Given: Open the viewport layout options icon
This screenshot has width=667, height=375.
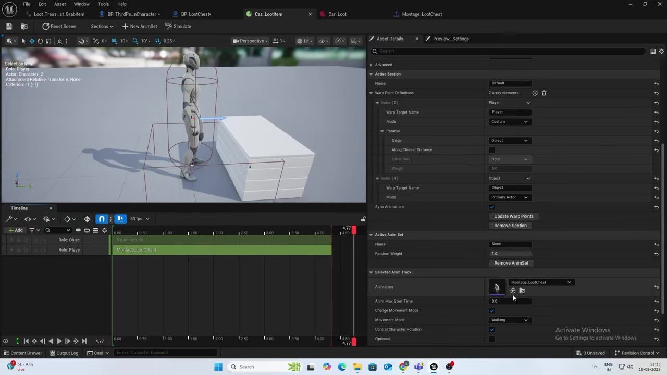Looking at the screenshot, I should point(356,41).
